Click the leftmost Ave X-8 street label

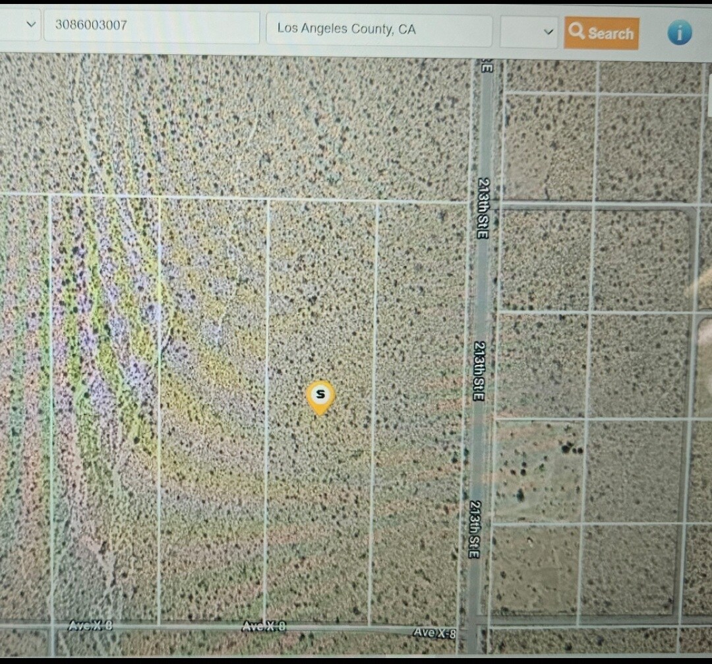pyautogui.click(x=90, y=626)
